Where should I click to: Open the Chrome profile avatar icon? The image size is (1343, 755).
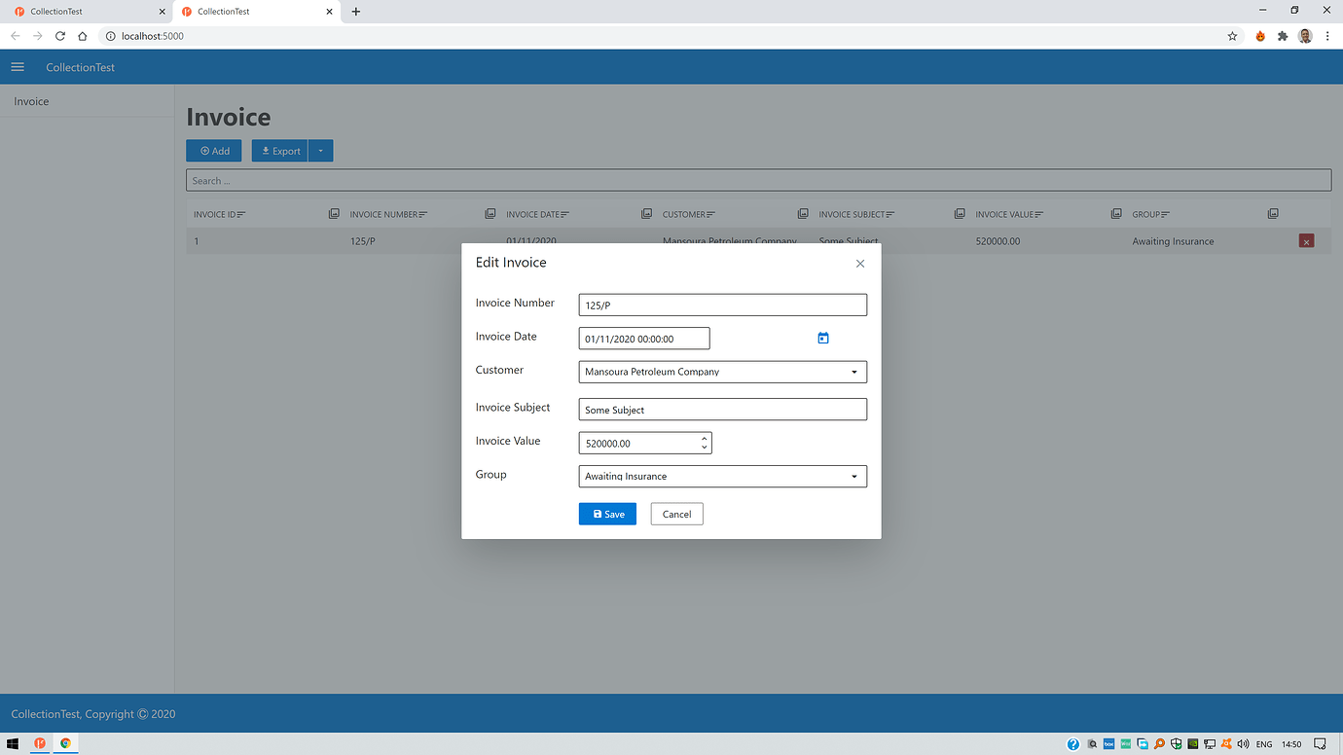(1304, 35)
